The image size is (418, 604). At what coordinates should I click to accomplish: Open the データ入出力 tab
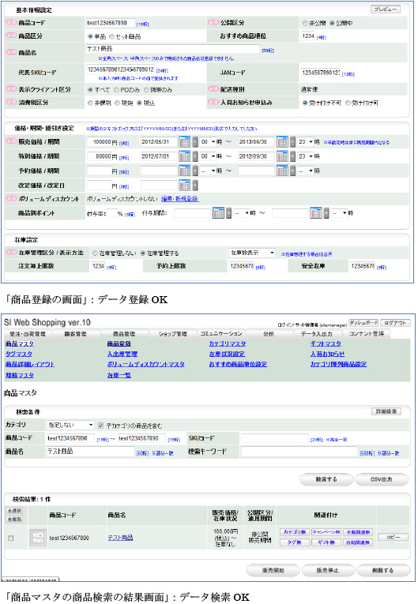317,334
